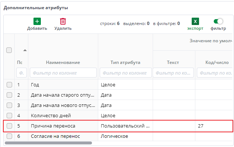
Task: Select the checkbox for row 5
Action: (x=9, y=126)
